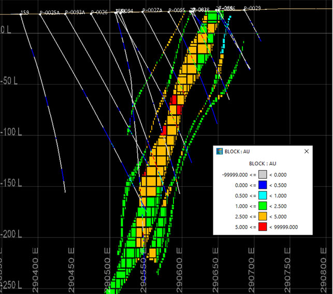Pick the cyan 0.500 to 1.000 swatch

(x=263, y=195)
